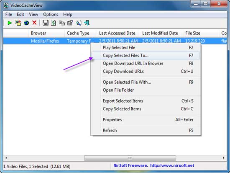Choose Refresh from the context menu
Viewport: 230px width, 173px height.
pyautogui.click(x=146, y=131)
